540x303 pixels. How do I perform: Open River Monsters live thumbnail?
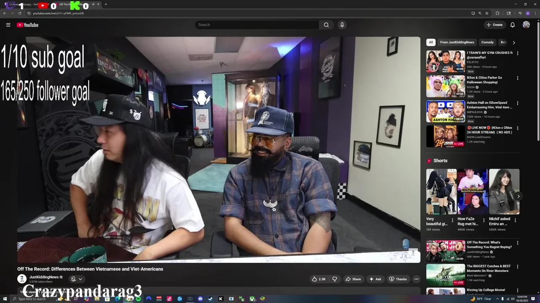click(x=445, y=275)
